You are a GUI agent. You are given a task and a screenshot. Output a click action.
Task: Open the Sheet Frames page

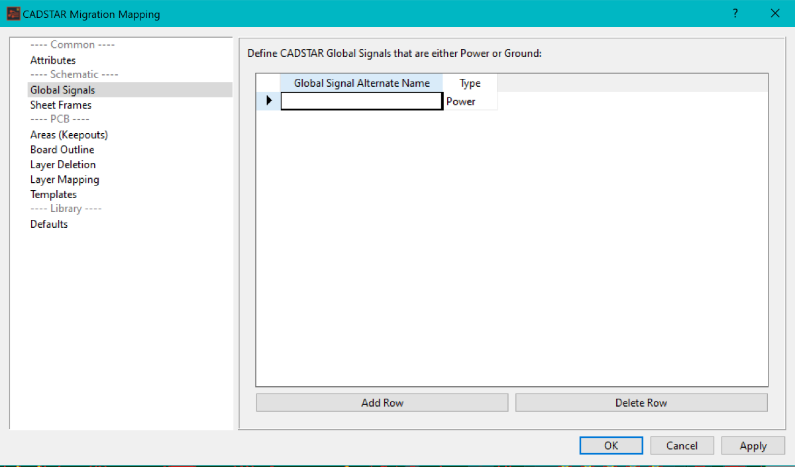coord(61,105)
